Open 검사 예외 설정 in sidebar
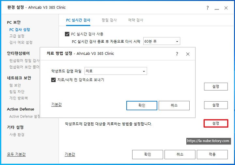235x165 pixels. 21,42
